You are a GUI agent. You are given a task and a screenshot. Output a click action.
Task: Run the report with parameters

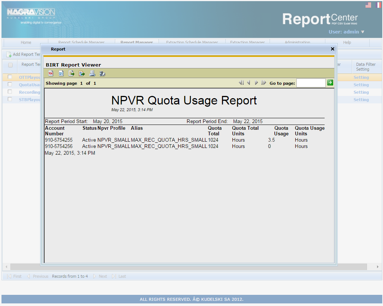click(x=61, y=73)
